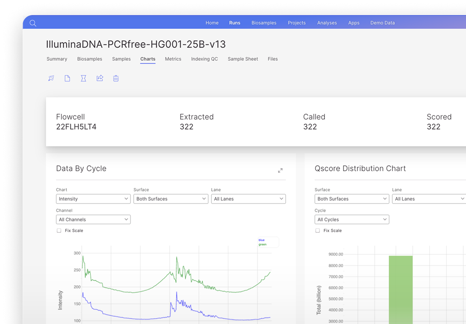Click the share export icon
Screen dimensions: 466x324
100,78
